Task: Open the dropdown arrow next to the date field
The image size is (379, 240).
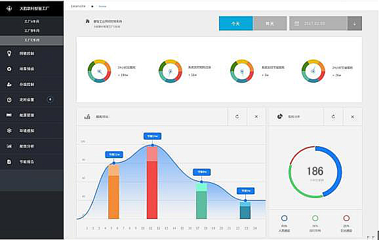Action: click(355, 24)
